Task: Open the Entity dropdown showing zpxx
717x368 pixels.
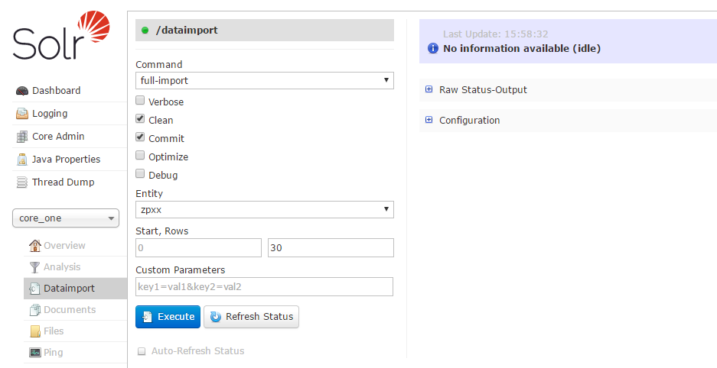Action: [264, 209]
